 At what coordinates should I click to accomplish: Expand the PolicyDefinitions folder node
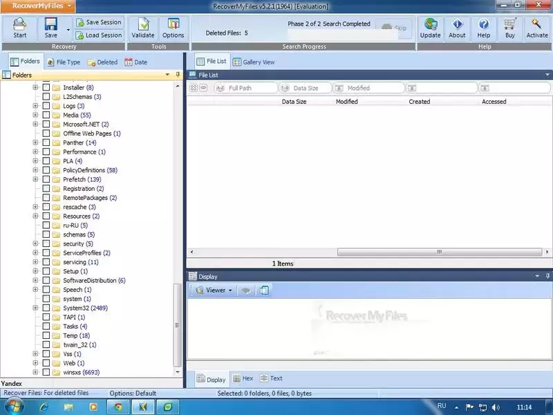[35, 170]
